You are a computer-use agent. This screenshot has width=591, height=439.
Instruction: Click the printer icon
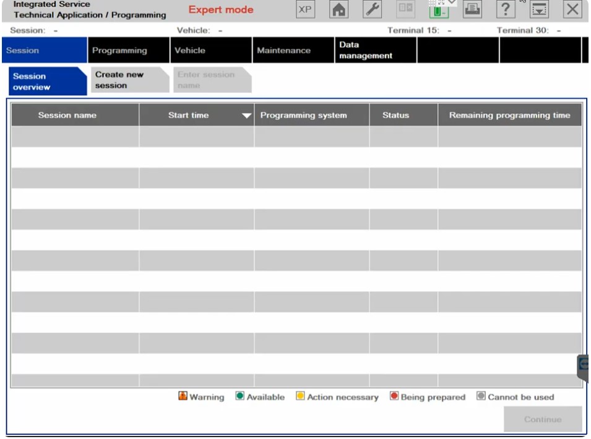coord(473,10)
